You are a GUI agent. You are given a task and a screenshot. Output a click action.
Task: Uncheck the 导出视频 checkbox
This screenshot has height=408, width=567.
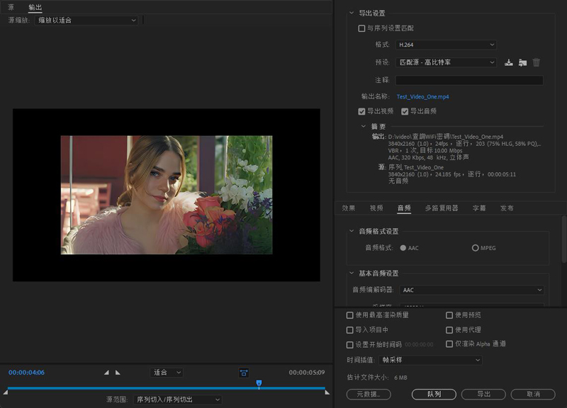[362, 111]
